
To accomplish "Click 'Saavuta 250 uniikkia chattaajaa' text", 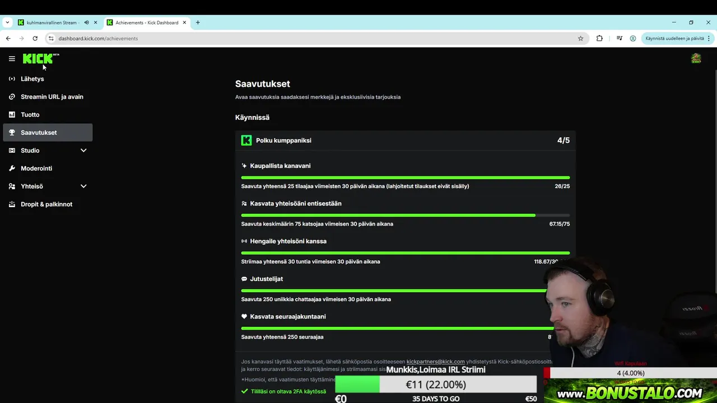I will [316, 299].
